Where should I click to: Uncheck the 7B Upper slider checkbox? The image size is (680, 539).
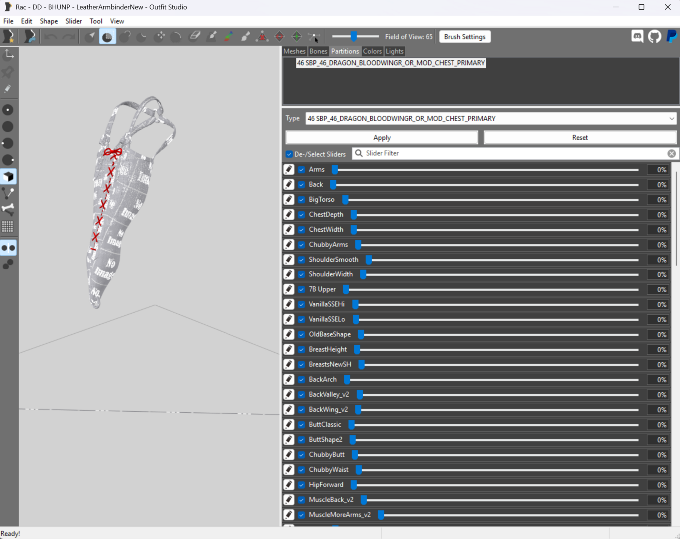(302, 289)
